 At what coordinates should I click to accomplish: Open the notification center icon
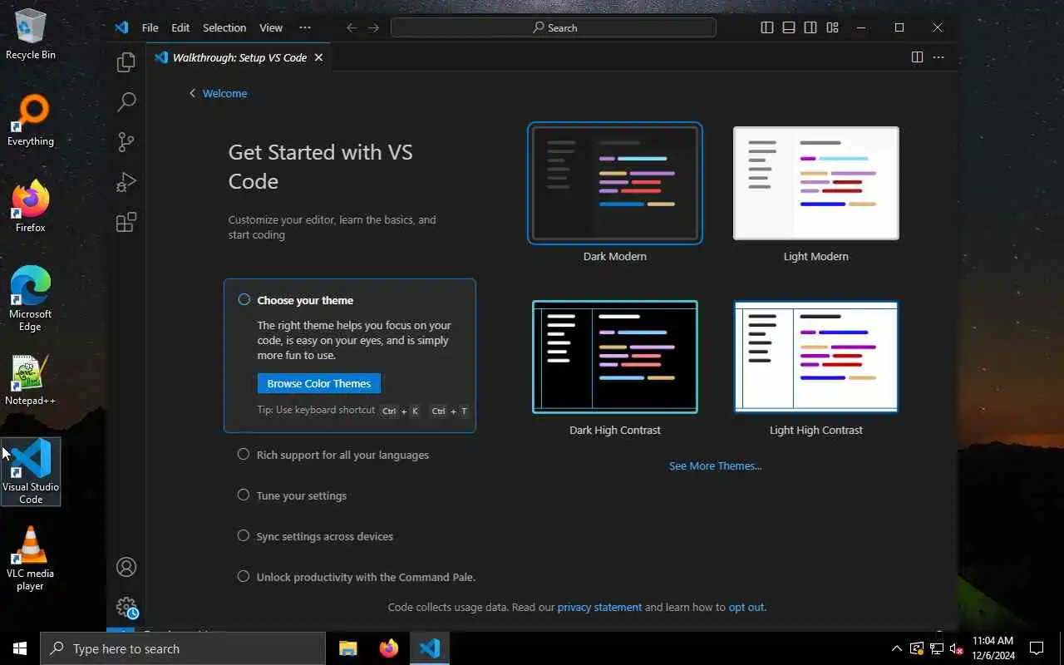click(x=1037, y=648)
